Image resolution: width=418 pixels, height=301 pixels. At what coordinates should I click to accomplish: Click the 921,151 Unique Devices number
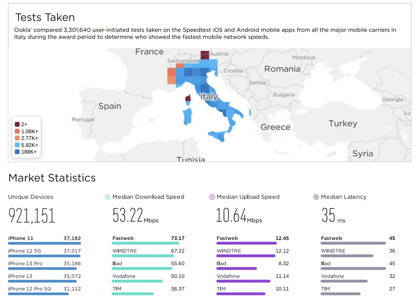coord(32,216)
